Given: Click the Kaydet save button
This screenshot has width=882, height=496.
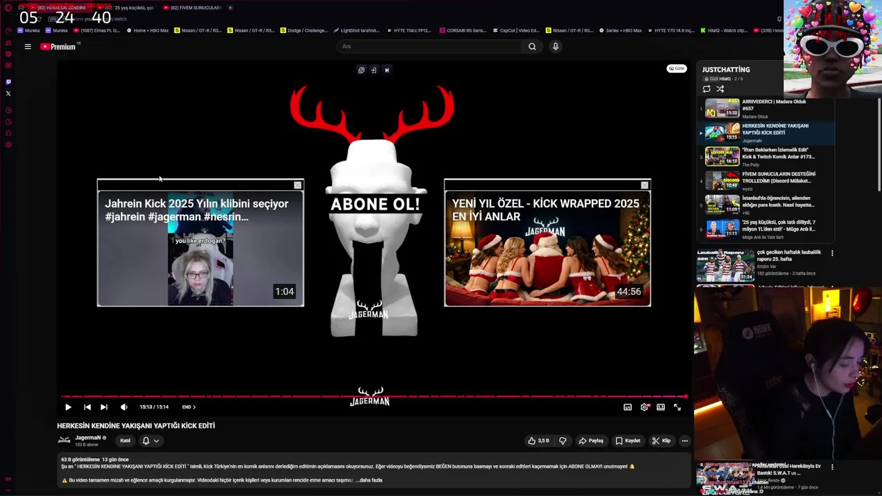Looking at the screenshot, I should [x=628, y=441].
